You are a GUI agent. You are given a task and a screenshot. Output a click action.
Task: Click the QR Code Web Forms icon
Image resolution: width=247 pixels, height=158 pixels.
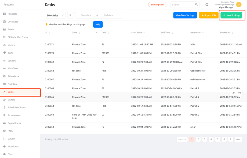pos(4,37)
